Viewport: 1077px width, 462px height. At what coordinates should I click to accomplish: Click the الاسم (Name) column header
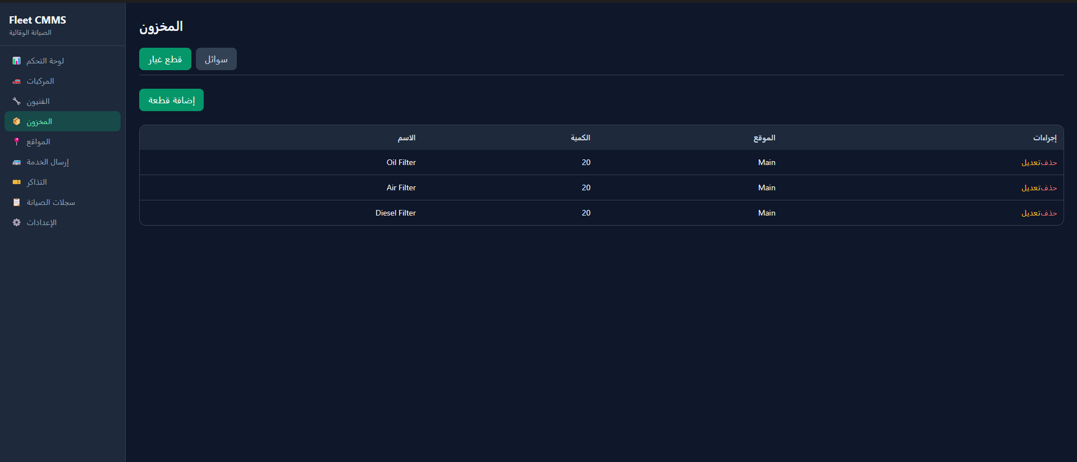coord(406,138)
